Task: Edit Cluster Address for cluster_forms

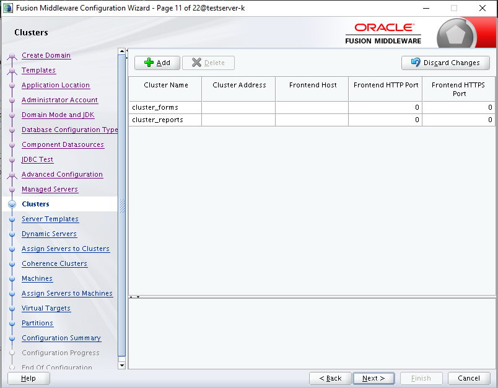Action: pyautogui.click(x=238, y=107)
